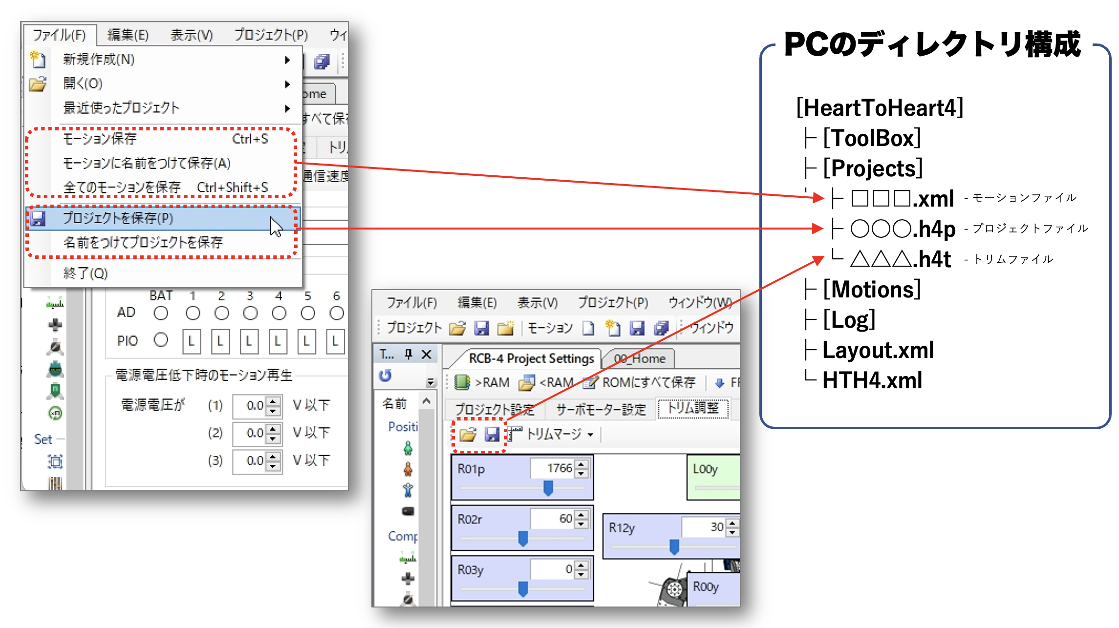Viewport: 1119px width, 628px height.
Task: Click the ROMにすべて保存 button
Action: [639, 382]
